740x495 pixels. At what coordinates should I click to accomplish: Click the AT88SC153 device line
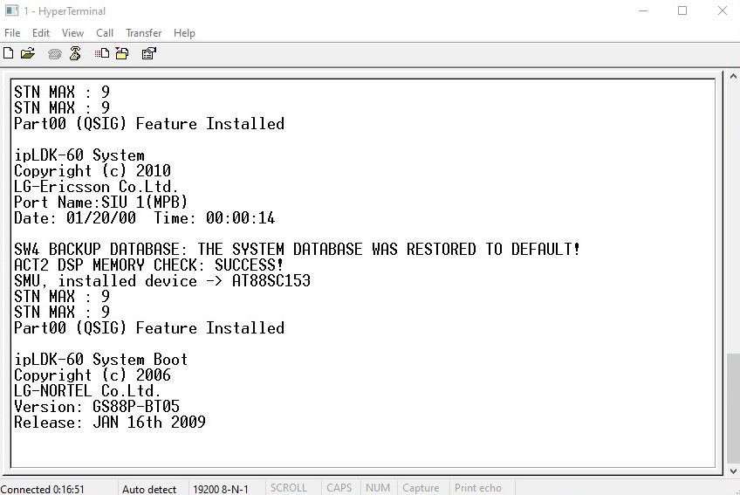coord(162,280)
